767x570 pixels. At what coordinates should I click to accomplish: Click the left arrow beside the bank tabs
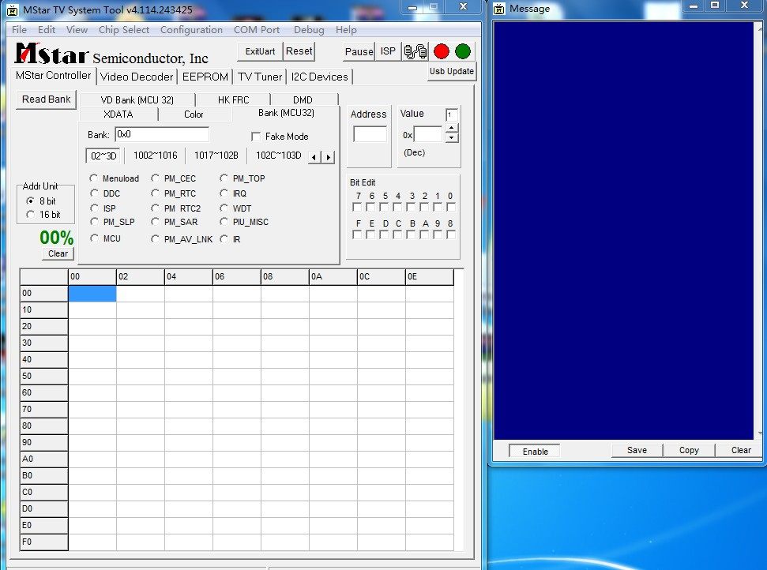[316, 156]
